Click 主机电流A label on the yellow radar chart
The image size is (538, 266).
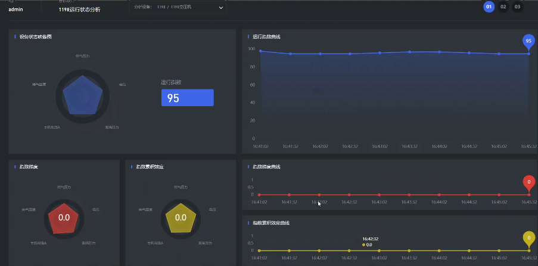coord(155,243)
